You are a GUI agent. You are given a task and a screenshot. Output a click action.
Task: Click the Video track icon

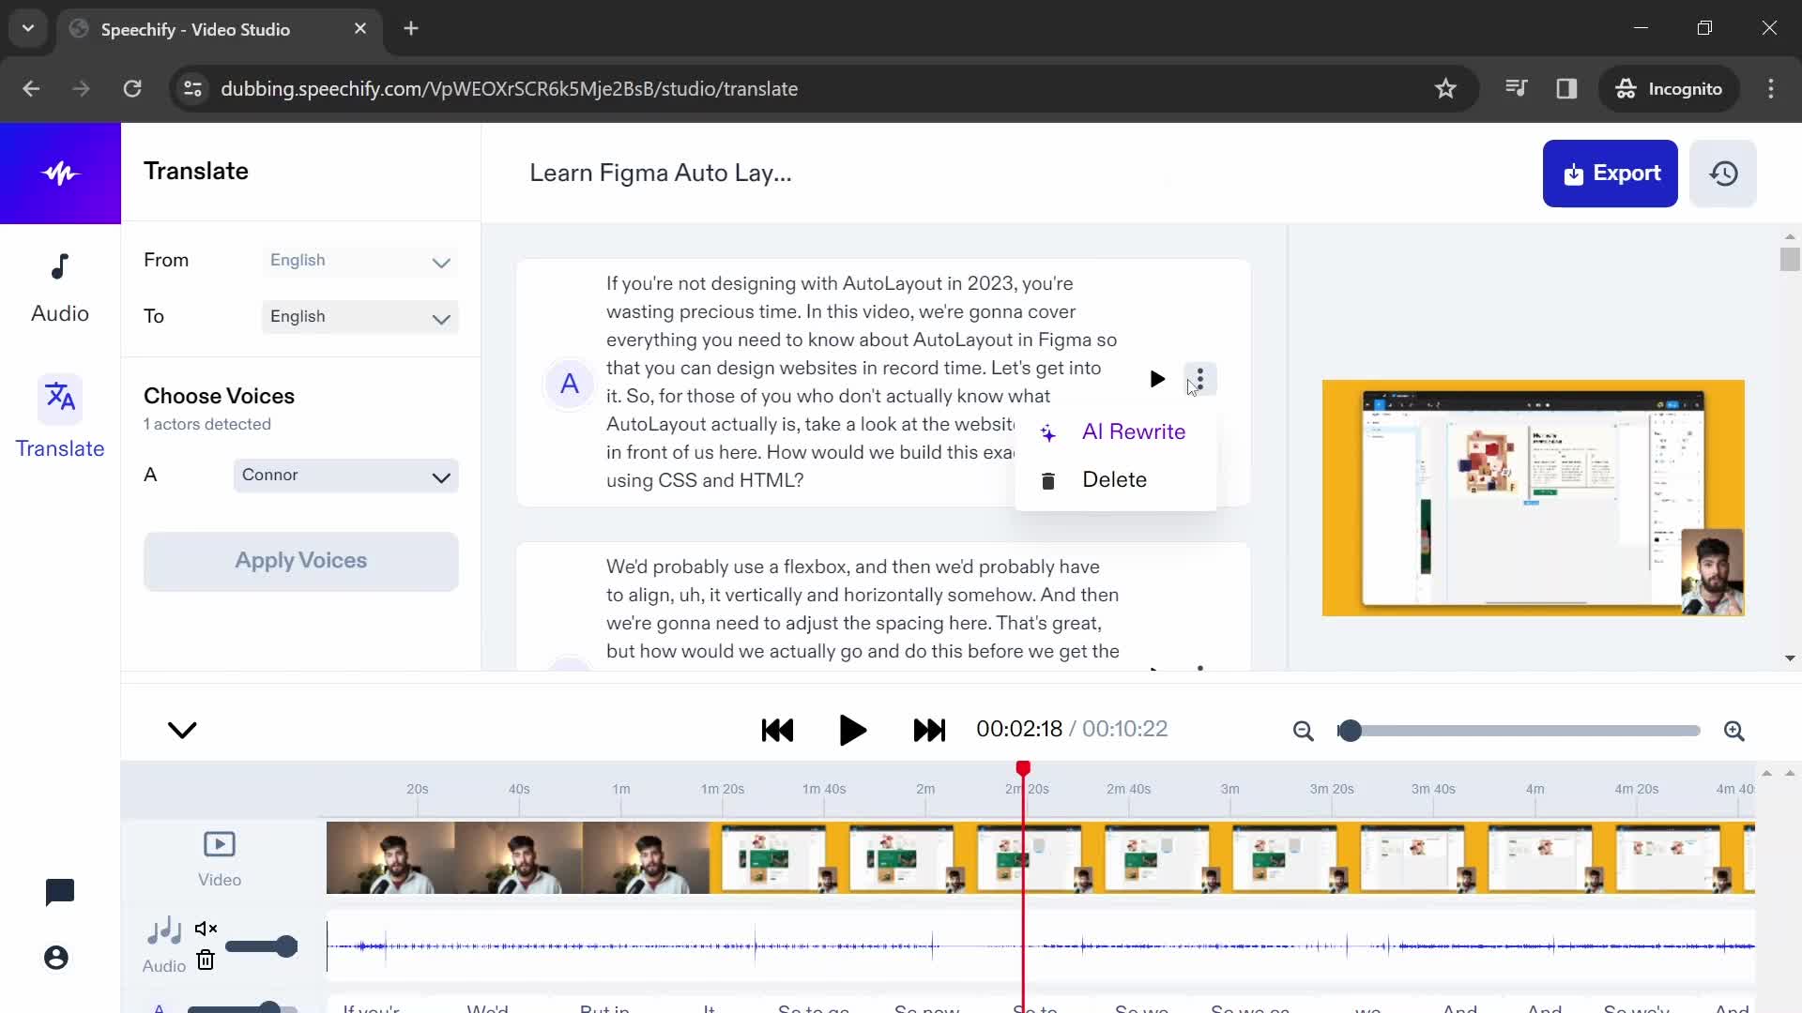click(220, 844)
